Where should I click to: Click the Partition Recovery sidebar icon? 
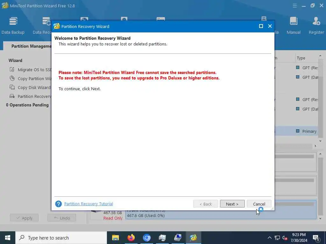(12, 96)
